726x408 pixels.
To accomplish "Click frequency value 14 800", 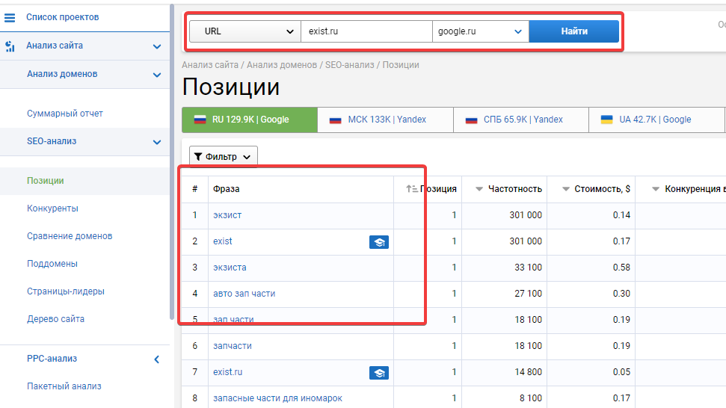I will pyautogui.click(x=528, y=372).
